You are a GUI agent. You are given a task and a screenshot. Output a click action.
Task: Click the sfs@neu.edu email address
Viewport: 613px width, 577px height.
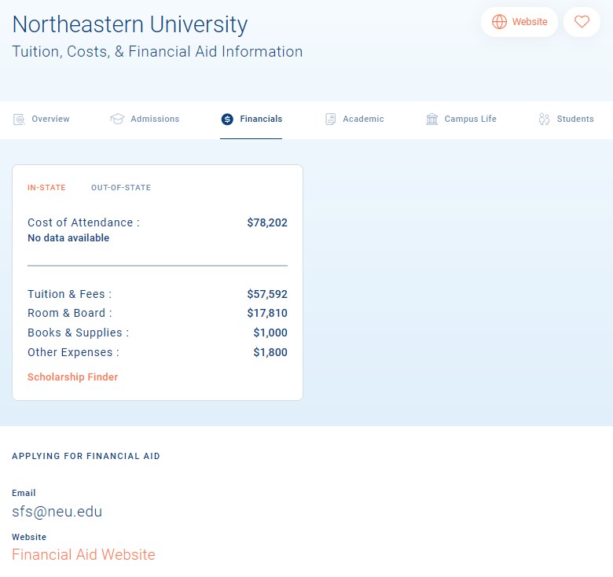pyautogui.click(x=57, y=511)
